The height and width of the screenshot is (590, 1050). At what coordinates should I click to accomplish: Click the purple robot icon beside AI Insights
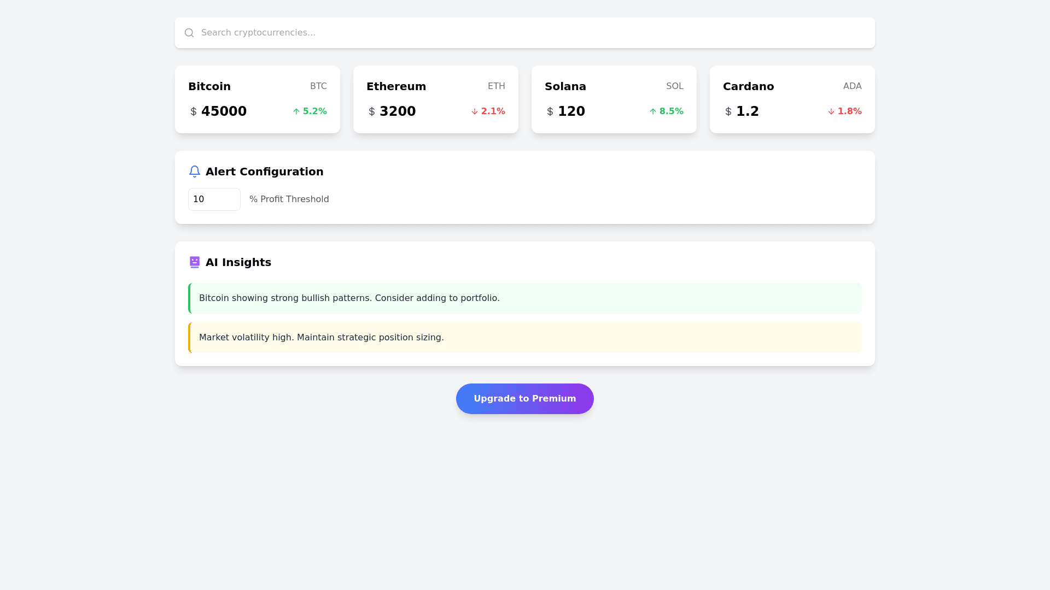195,262
